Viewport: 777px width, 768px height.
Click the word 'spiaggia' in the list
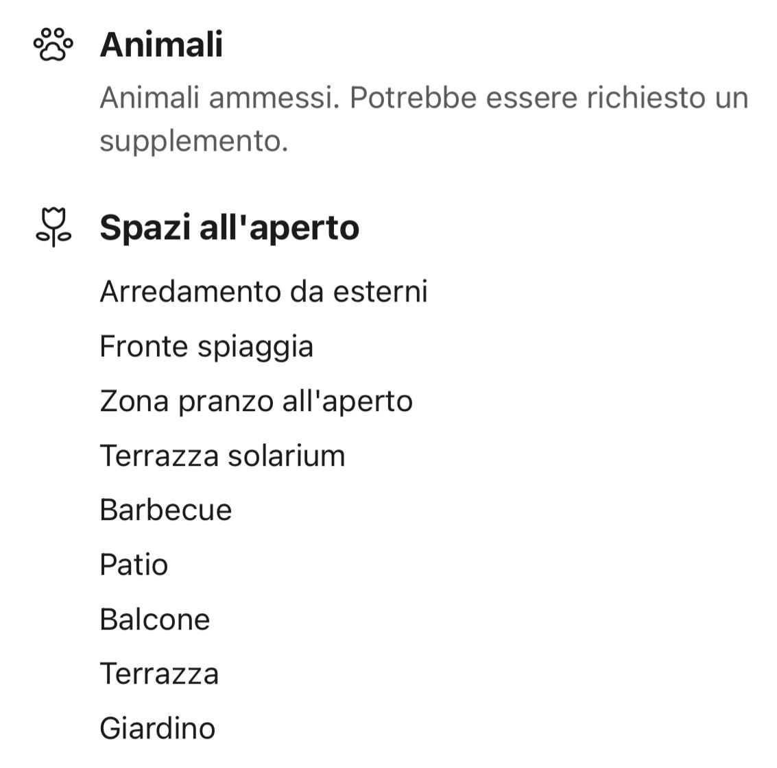pyautogui.click(x=255, y=347)
